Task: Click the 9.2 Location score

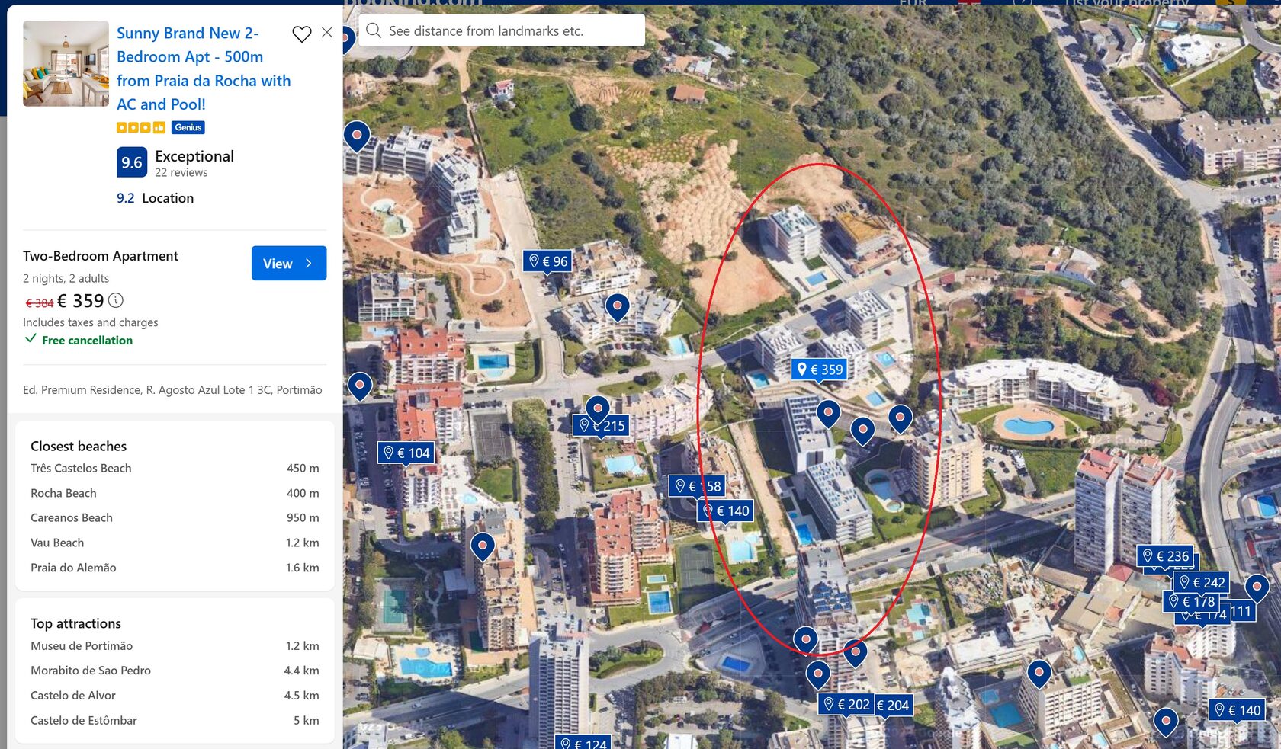Action: click(156, 198)
